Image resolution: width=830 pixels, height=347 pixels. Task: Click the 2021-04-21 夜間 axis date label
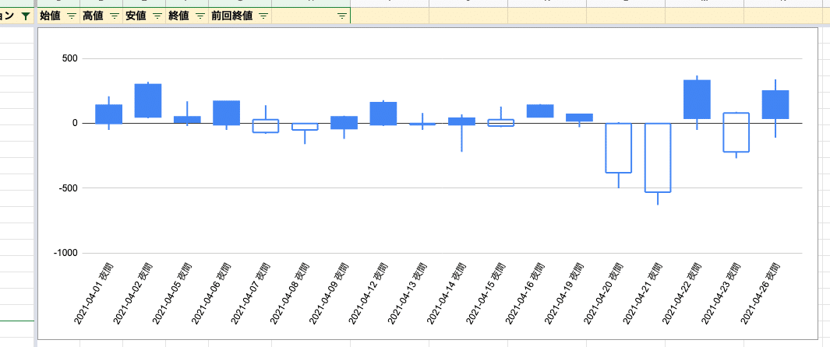[643, 292]
